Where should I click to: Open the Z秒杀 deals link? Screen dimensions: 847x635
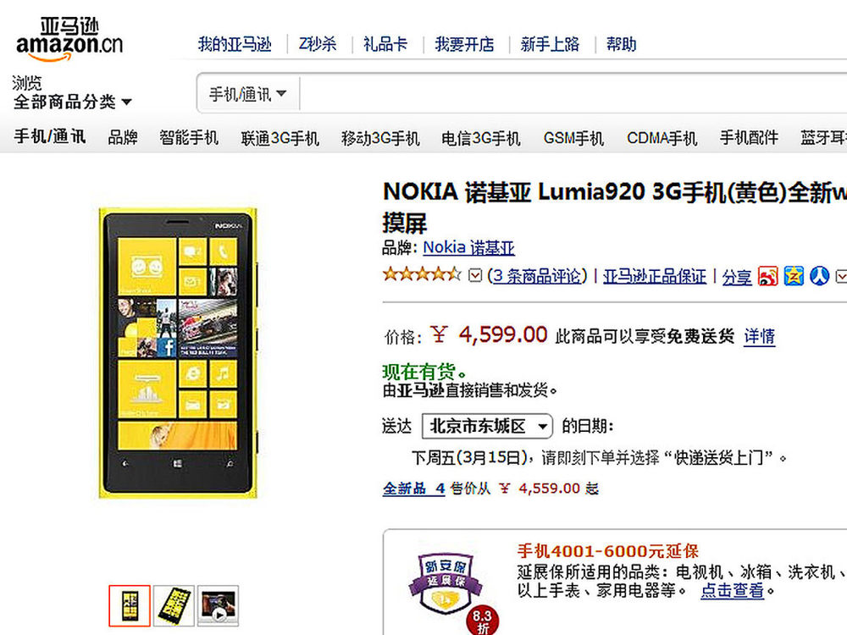pyautogui.click(x=318, y=44)
